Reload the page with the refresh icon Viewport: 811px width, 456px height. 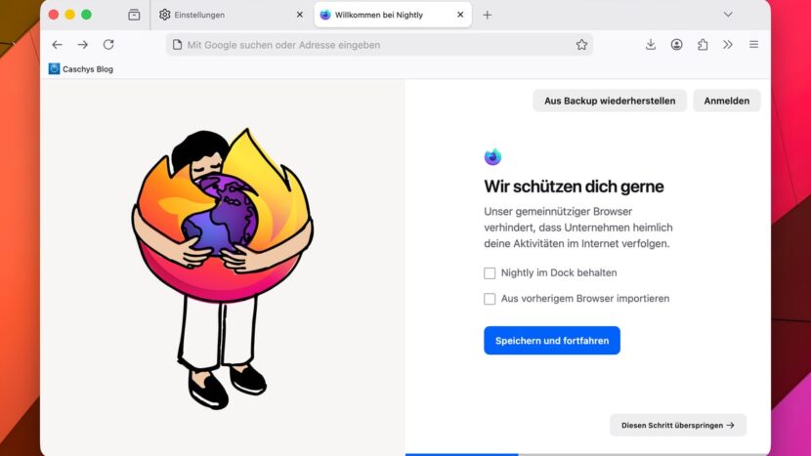coord(108,45)
